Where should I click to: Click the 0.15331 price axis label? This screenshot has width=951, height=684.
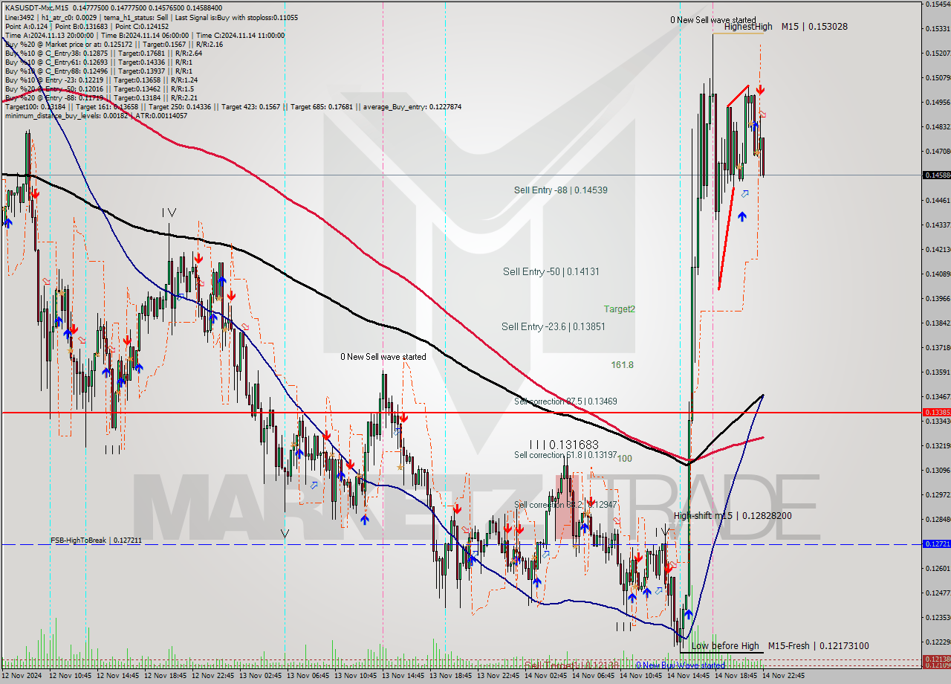(938, 29)
